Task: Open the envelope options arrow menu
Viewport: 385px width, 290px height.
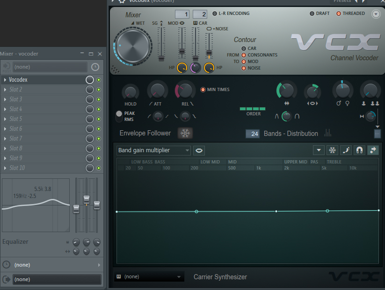Action: [x=319, y=150]
